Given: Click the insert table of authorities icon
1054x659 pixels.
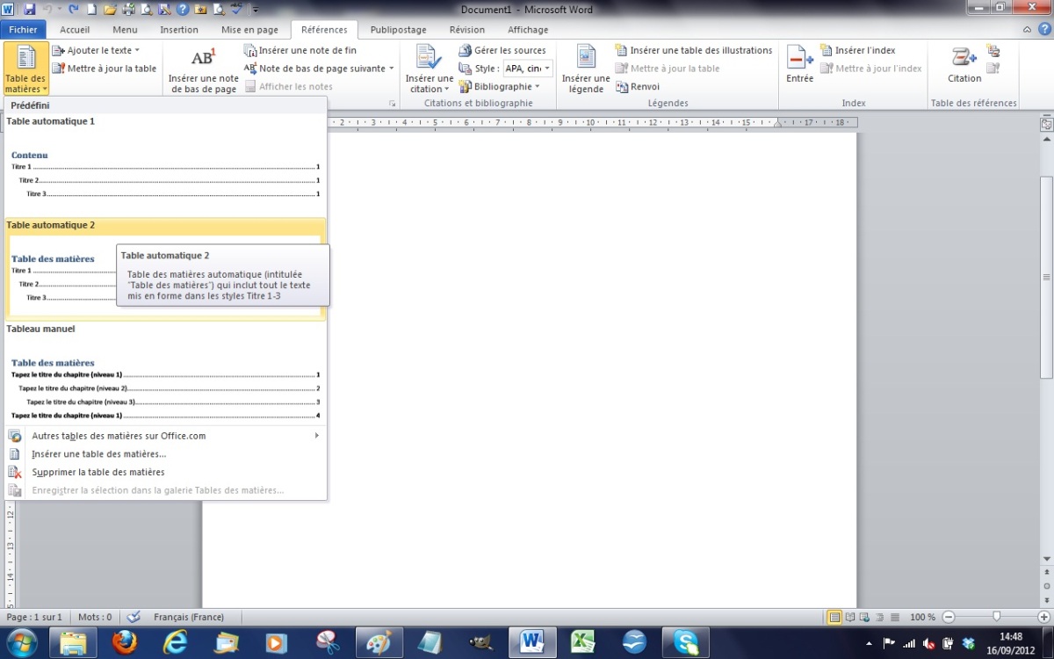Looking at the screenshot, I should 993,50.
